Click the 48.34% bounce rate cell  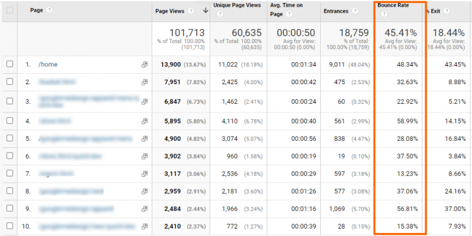[407, 65]
